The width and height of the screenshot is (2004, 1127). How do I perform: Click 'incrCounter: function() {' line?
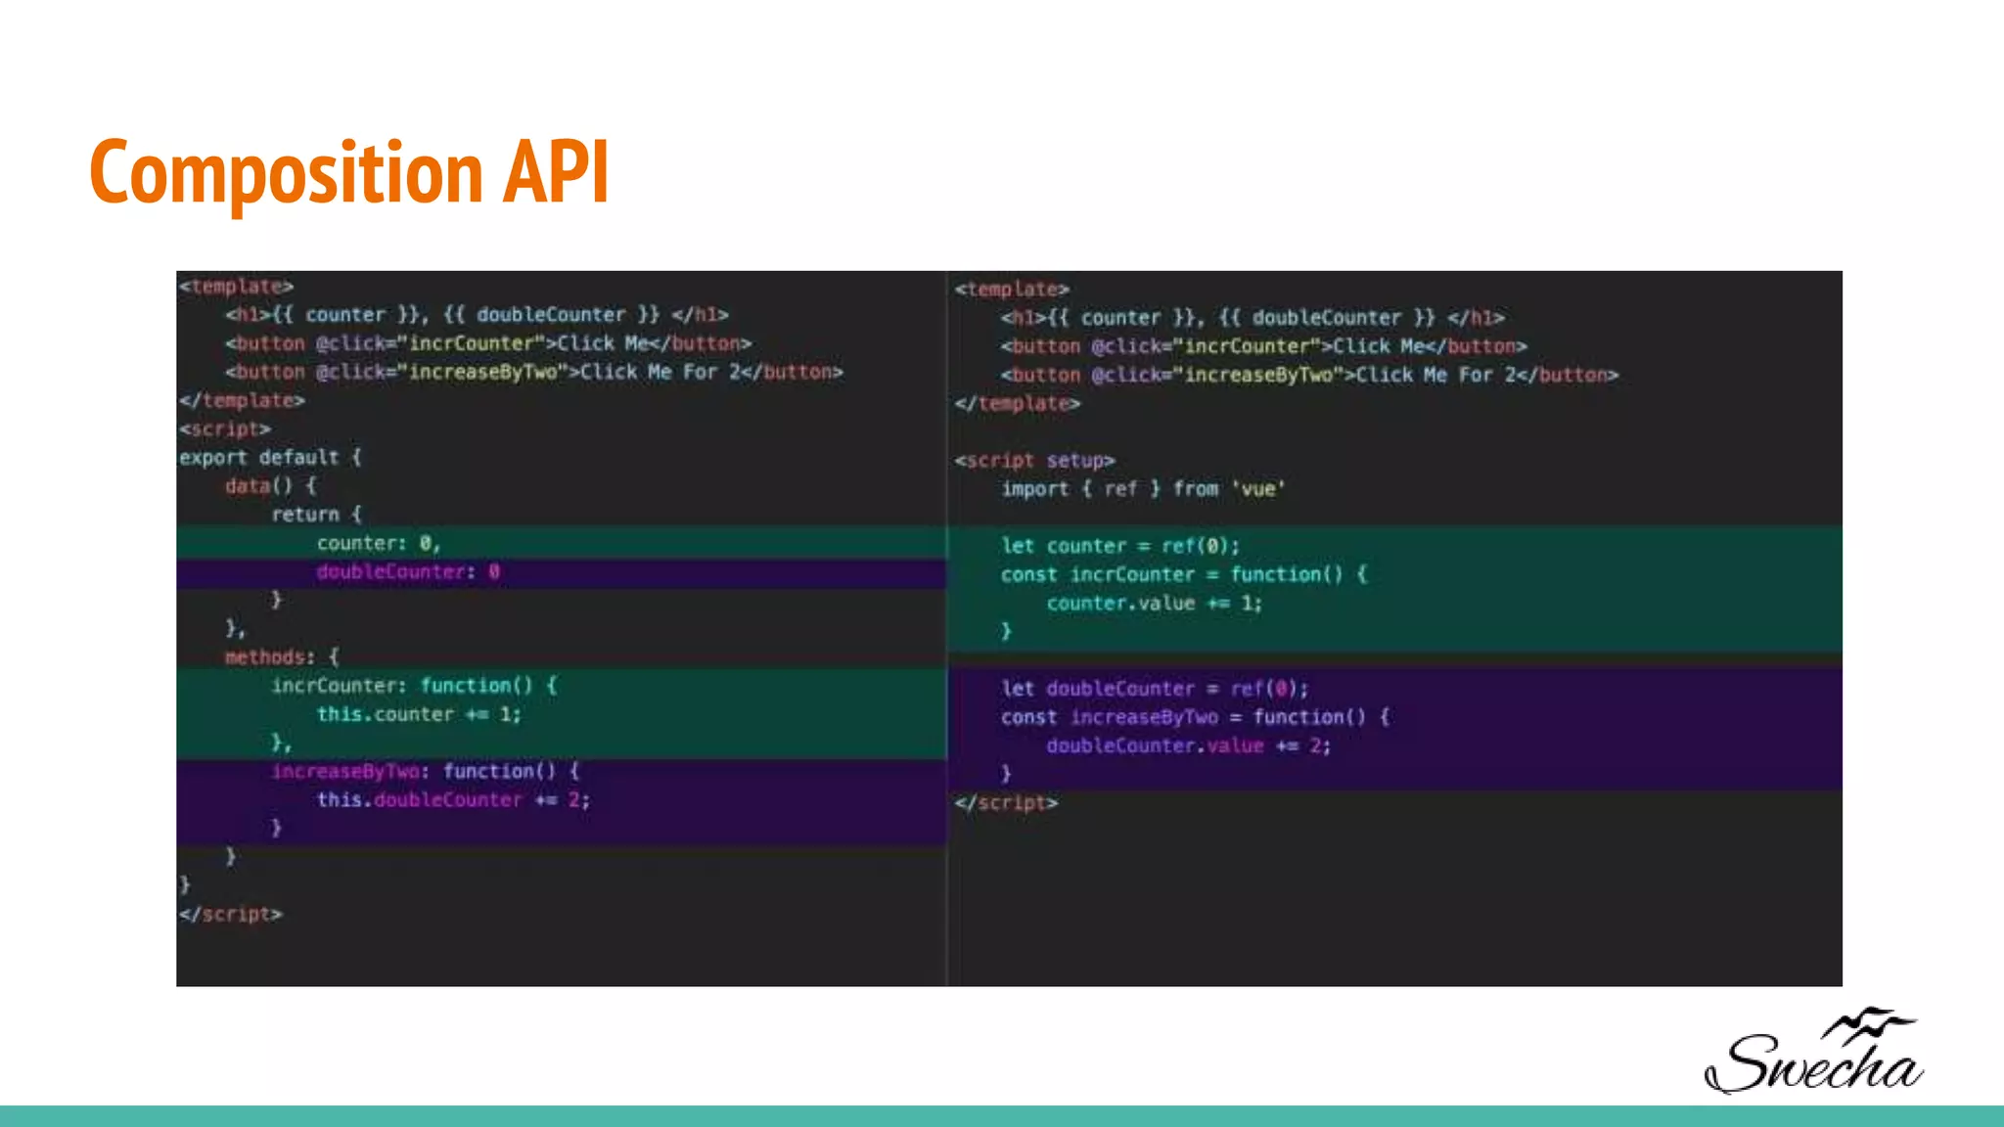(415, 685)
